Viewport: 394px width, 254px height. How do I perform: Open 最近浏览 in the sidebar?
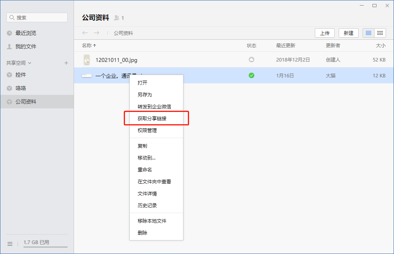click(x=25, y=33)
